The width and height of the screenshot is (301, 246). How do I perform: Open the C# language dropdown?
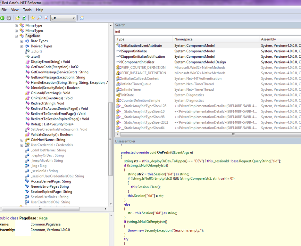(74, 18)
